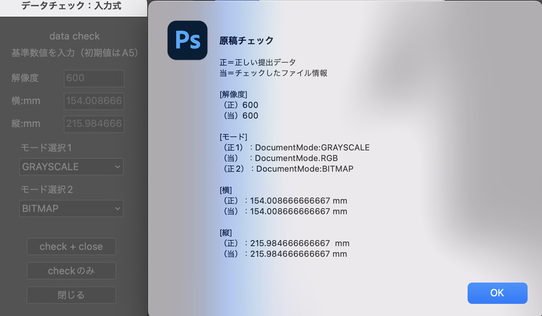This screenshot has height=316, width=542.
Task: Click (正) 154.008666666667 mm width value
Action: click(x=298, y=201)
